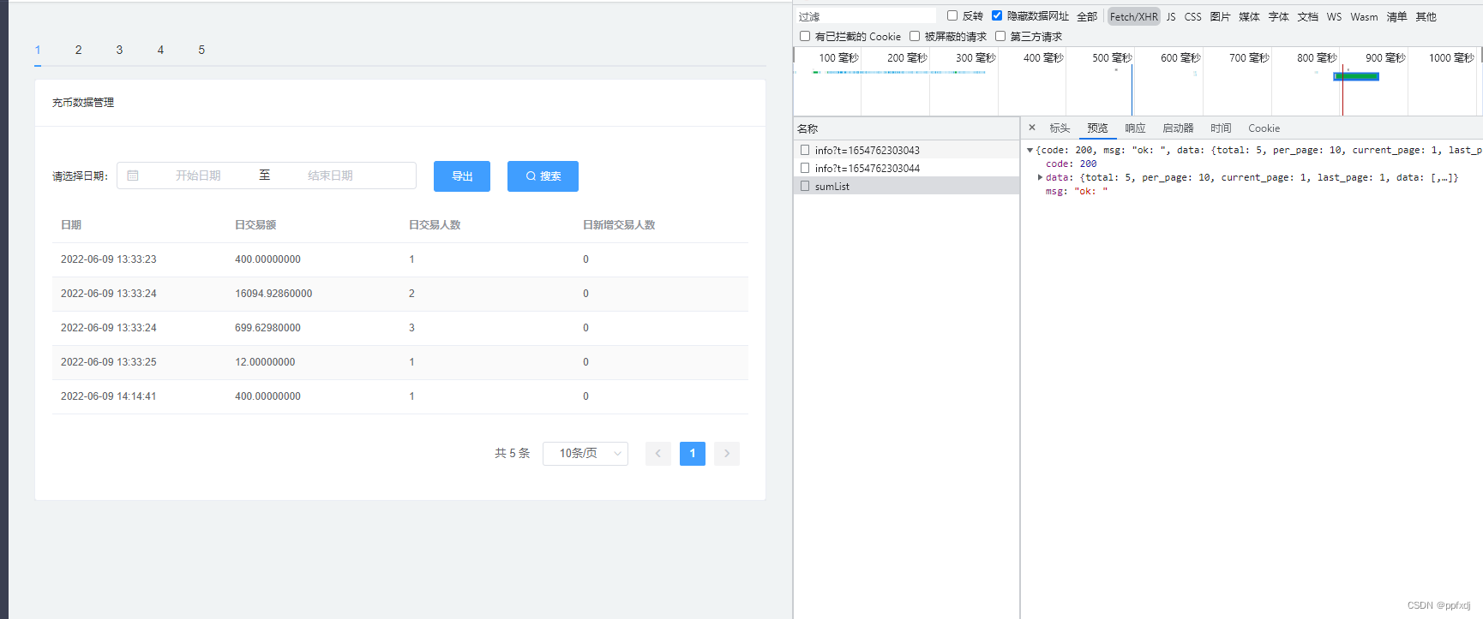Click the amount 12.00000000
The image size is (1483, 619).
265,362
